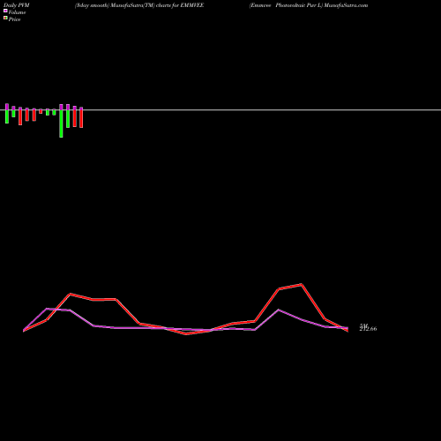
Task: Click the 212.66 price value label
Action: coord(368,328)
